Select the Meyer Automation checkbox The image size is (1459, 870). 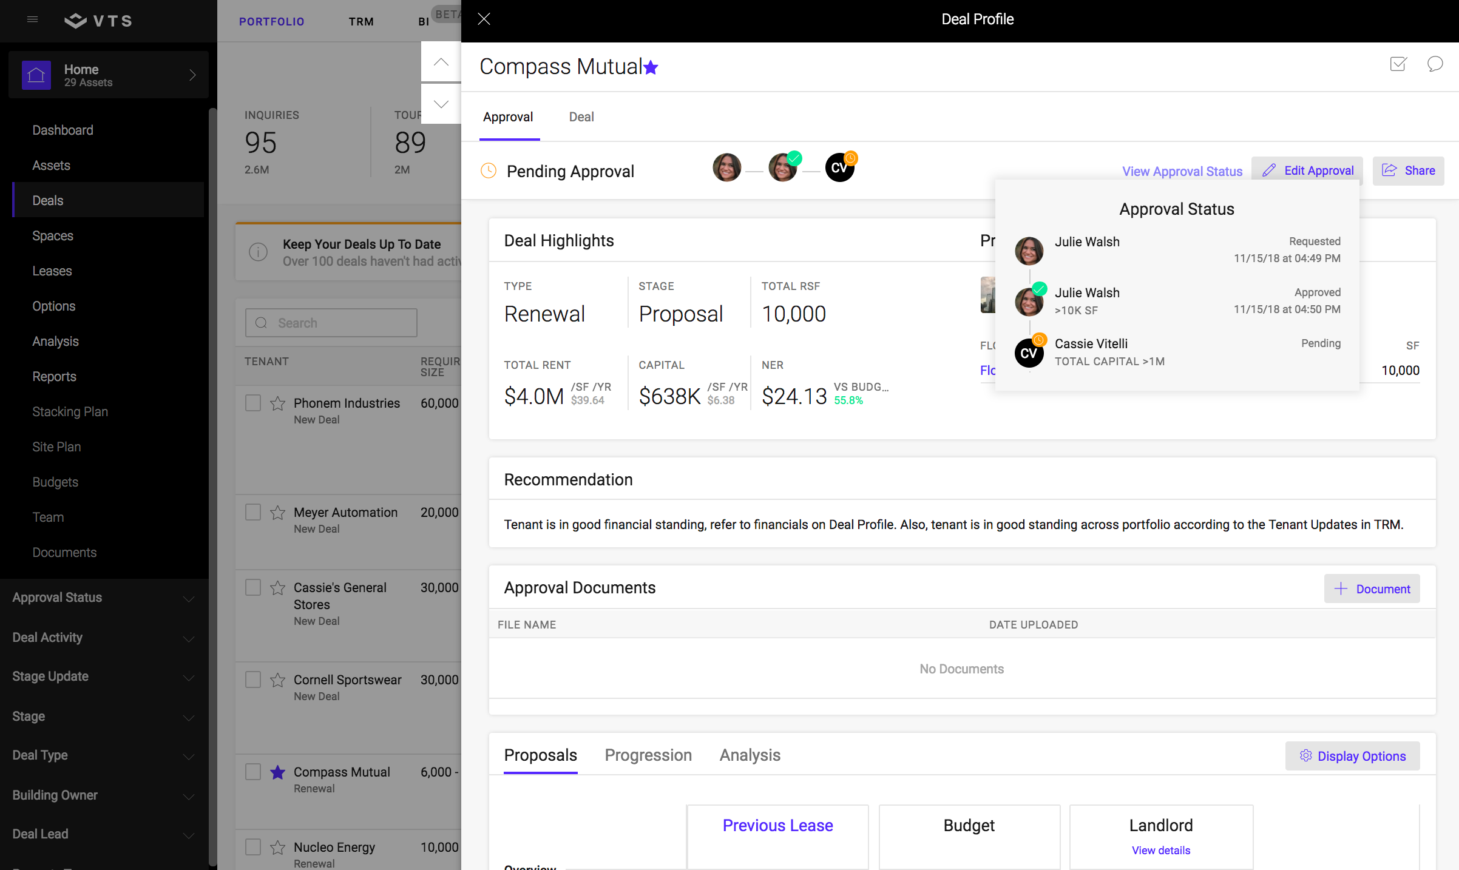pos(253,513)
